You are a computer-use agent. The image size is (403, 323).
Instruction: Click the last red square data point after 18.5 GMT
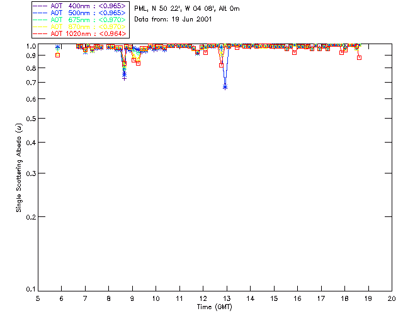(x=359, y=57)
